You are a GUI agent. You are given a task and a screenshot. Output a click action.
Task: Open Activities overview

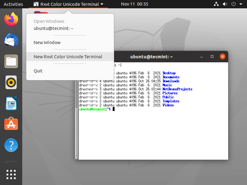(x=13, y=4)
